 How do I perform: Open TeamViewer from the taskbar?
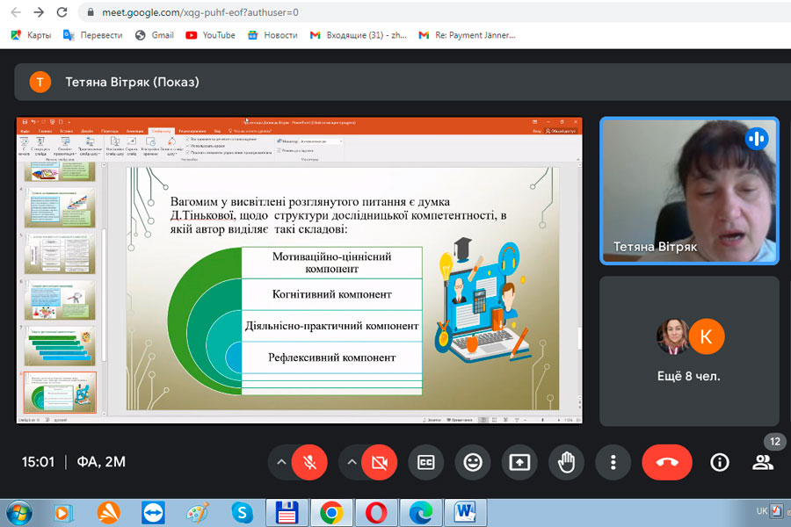pos(153,513)
